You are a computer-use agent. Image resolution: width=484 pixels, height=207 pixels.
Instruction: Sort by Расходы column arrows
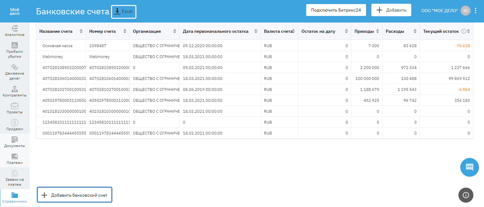point(415,31)
